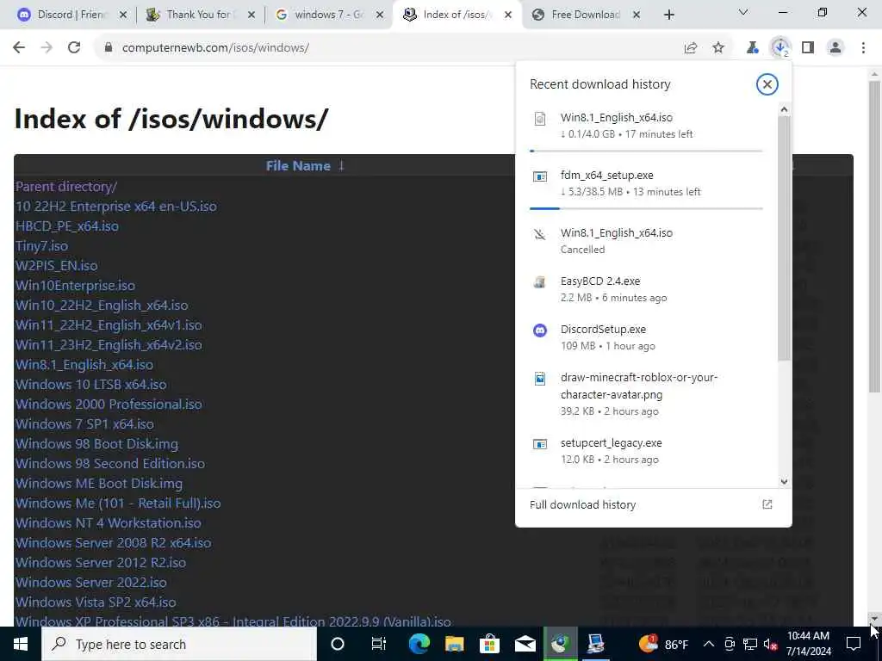Viewport: 882px width, 661px height.
Task: Download Windows Vista SP2 x64.iso
Action: click(x=96, y=602)
